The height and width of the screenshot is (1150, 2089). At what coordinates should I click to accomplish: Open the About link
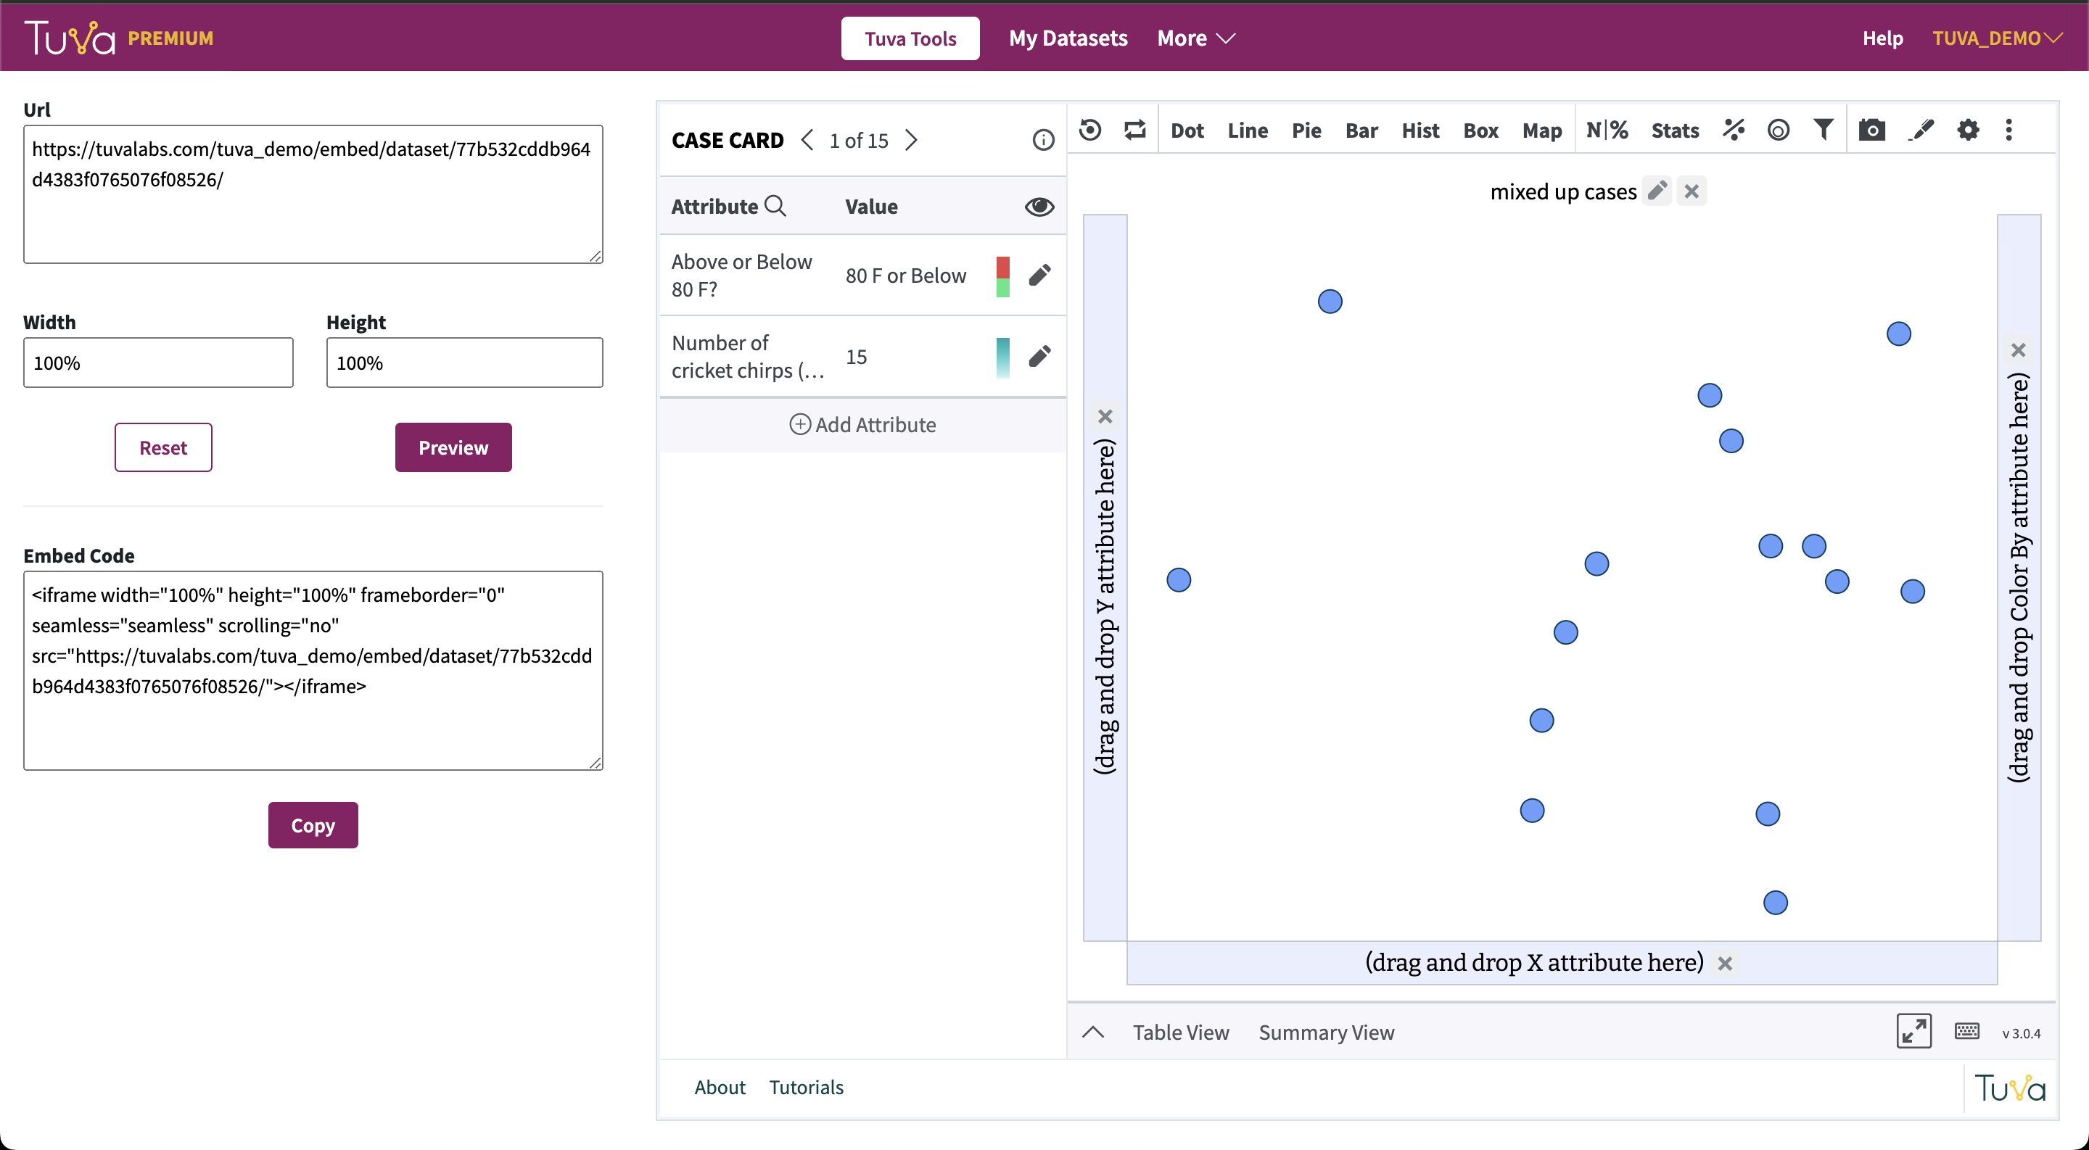pos(720,1087)
